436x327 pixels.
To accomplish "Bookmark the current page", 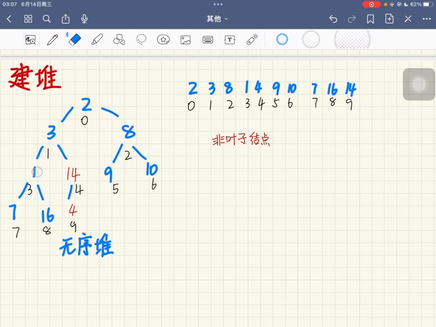I will point(370,19).
